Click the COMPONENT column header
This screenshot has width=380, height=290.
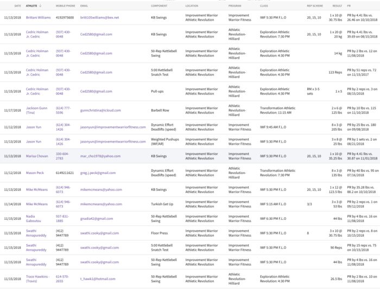point(159,6)
